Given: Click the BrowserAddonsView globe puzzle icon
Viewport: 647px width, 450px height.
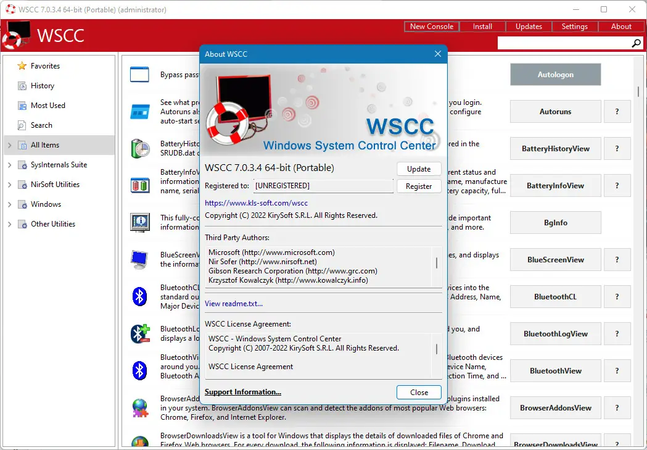Looking at the screenshot, I should coord(140,408).
